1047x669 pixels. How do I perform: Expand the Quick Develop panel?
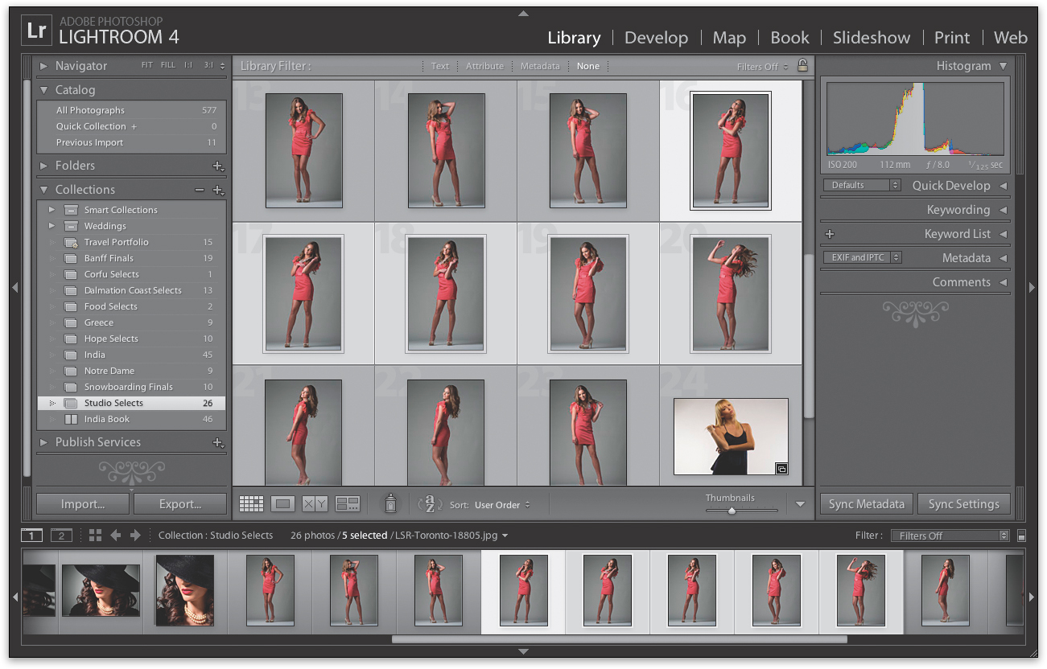(1003, 186)
